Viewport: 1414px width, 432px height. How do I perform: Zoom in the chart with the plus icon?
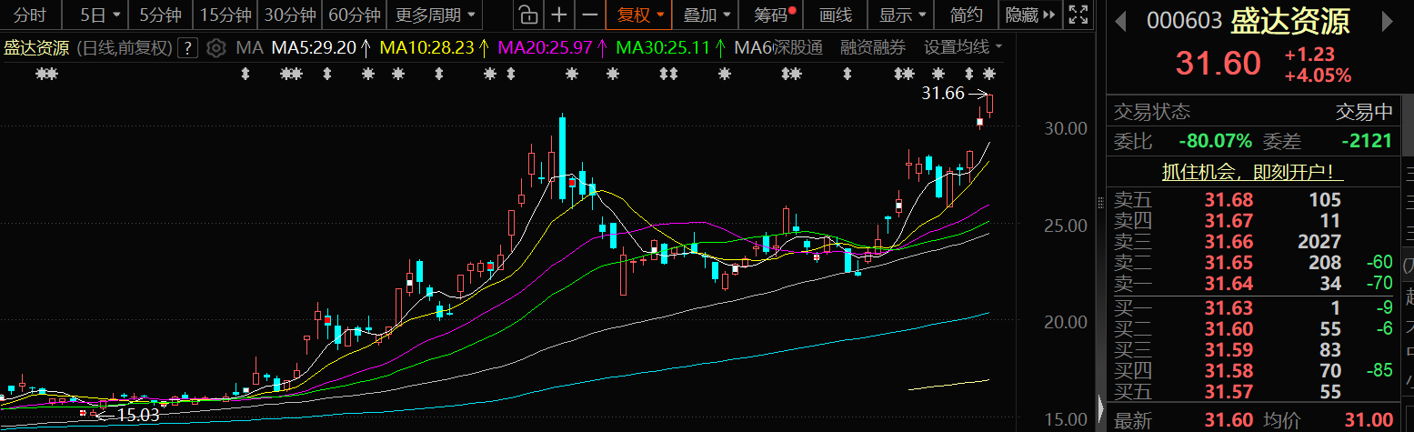[559, 15]
